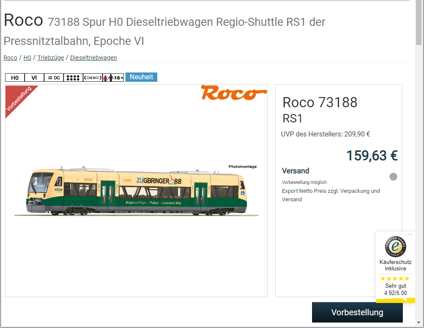Click the scrollbar down arrow
Viewport: 424px width, 328px height.
pyautogui.click(x=419, y=324)
